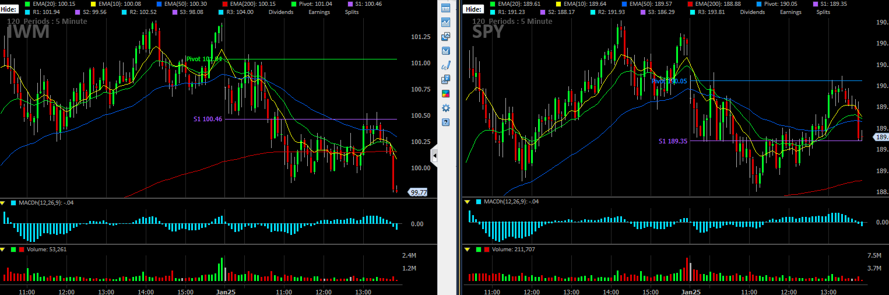889x295 pixels.
Task: Click the Jan25 date marker on IWM time axis
Action: [225, 291]
